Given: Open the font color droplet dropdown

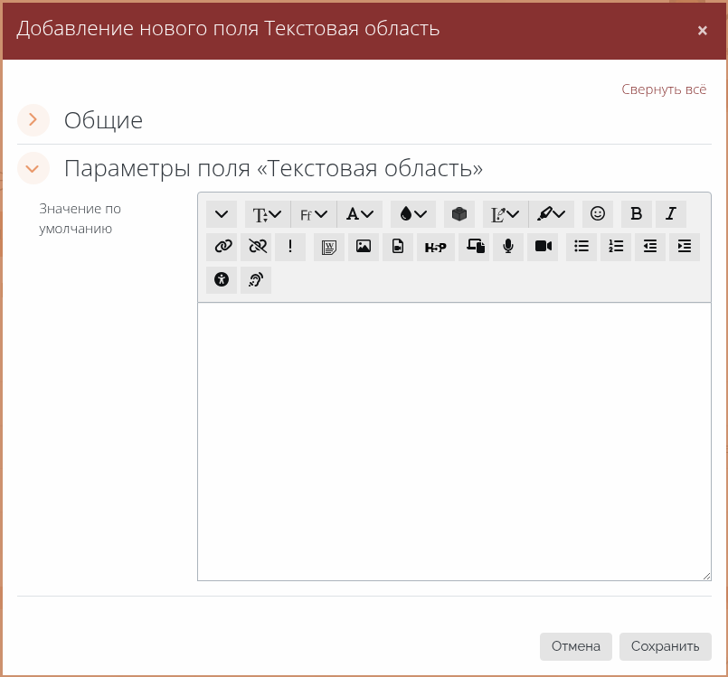Looking at the screenshot, I should pos(412,214).
